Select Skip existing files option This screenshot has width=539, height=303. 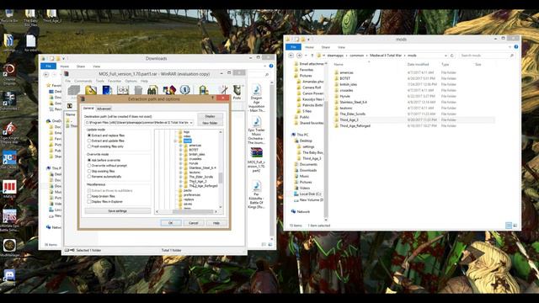[x=101, y=171]
